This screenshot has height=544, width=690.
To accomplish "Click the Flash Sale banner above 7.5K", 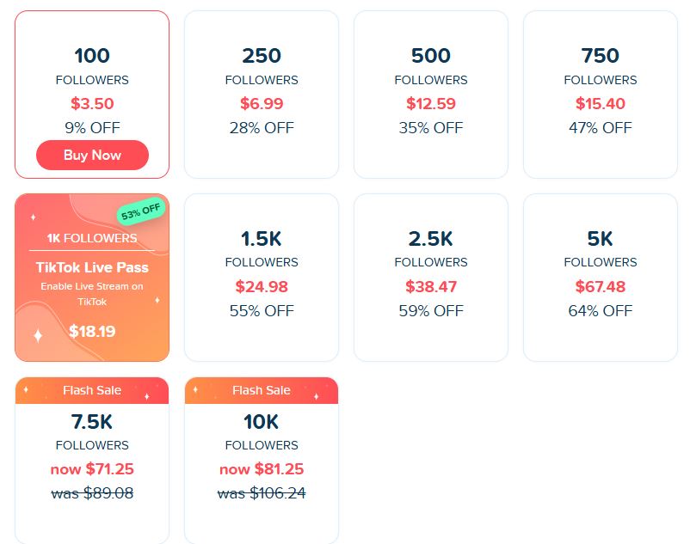I will coord(92,390).
